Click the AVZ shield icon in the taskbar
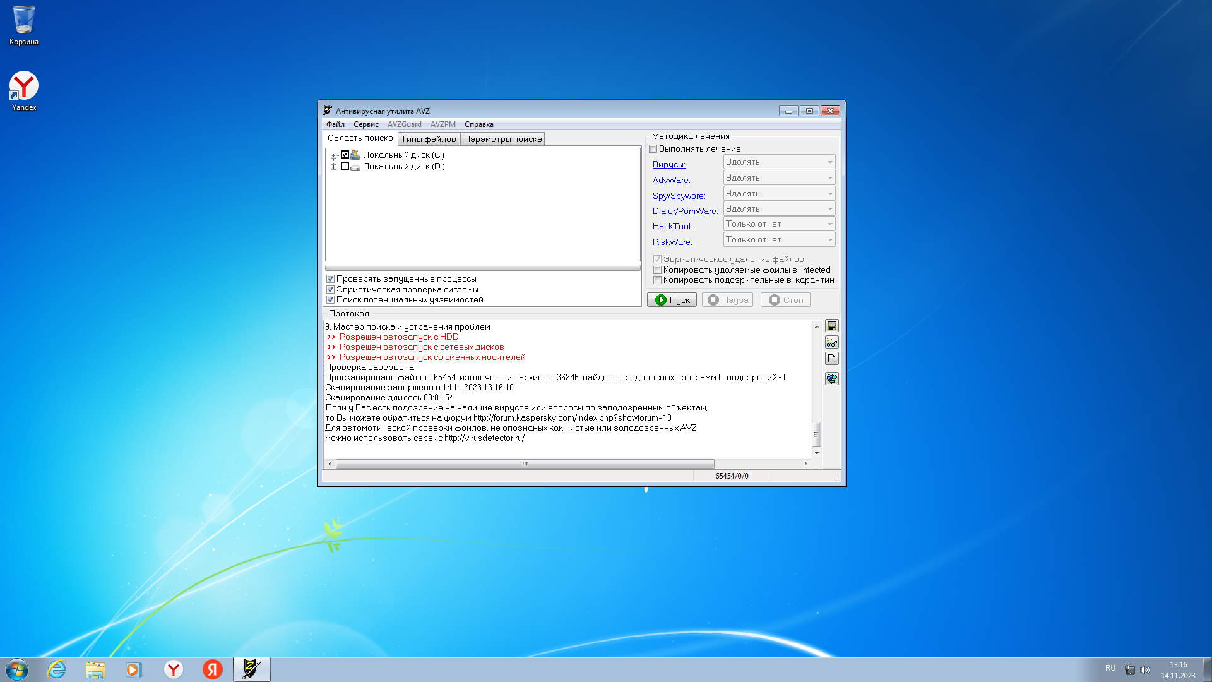This screenshot has height=682, width=1212. point(251,669)
